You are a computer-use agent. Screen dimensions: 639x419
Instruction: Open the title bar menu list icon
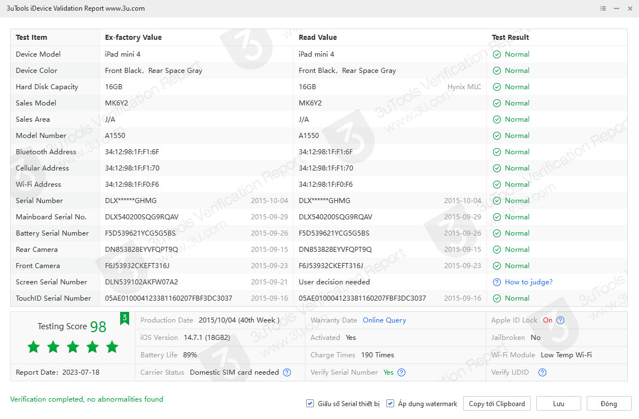(603, 8)
